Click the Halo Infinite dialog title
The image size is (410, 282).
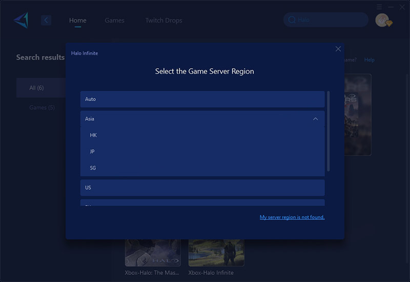click(85, 53)
